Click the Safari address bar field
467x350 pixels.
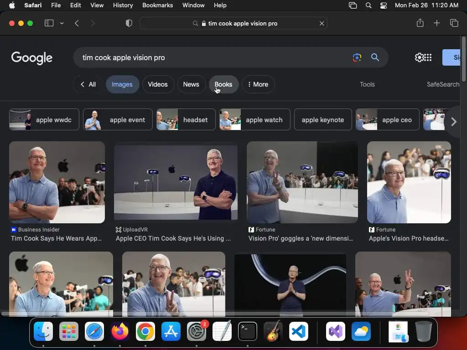tap(233, 23)
